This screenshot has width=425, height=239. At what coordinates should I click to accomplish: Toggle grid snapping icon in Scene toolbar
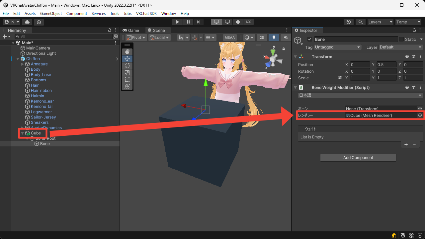[195, 38]
